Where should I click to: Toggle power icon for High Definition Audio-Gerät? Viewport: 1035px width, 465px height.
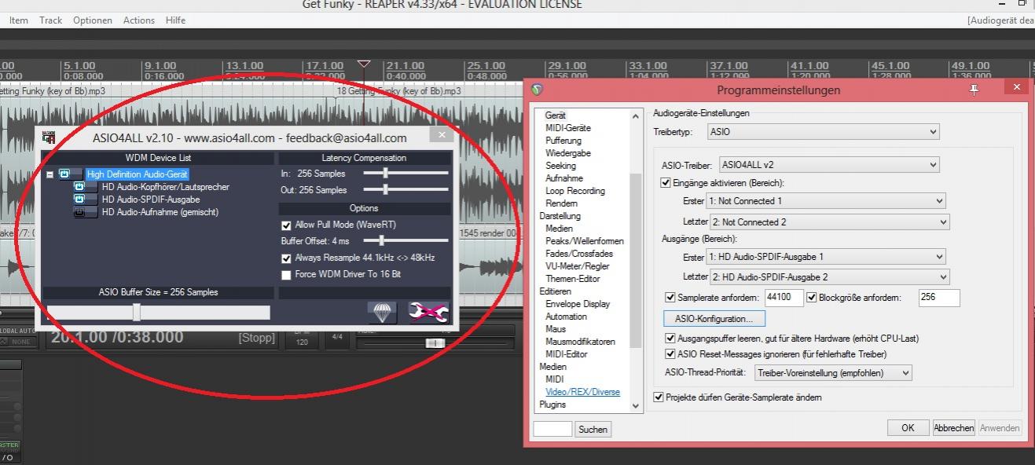pyautogui.click(x=64, y=174)
